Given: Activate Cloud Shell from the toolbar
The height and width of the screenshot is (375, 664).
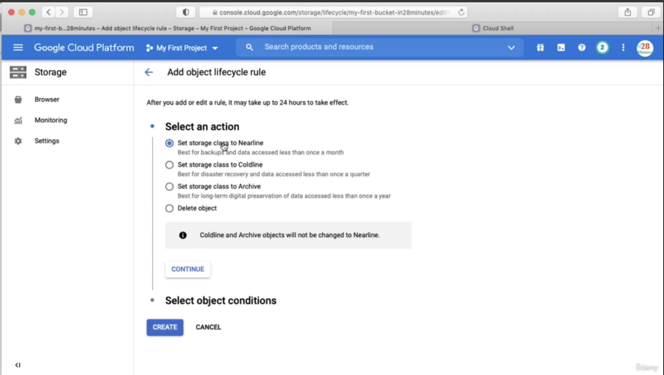Looking at the screenshot, I should [x=561, y=48].
